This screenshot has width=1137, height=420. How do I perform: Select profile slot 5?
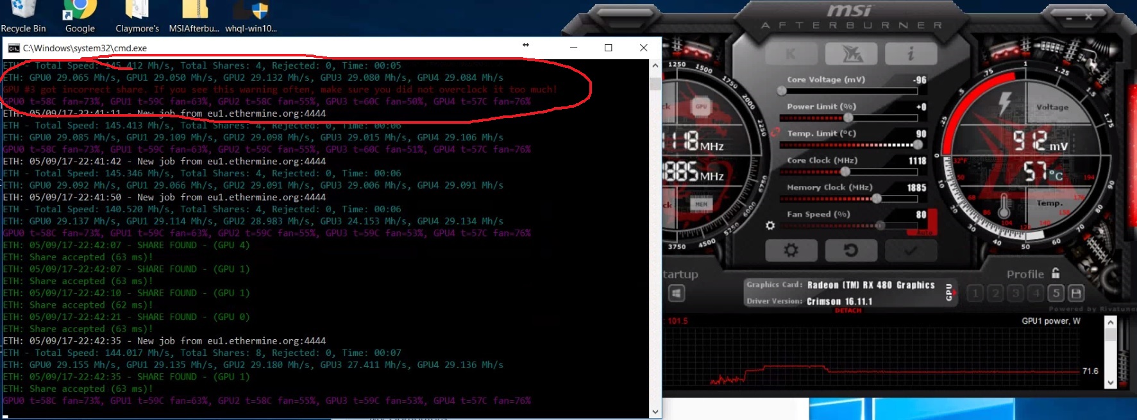tap(1056, 294)
